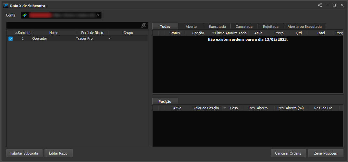This screenshot has height=162, width=348.
Task: Uncheck the Operador subaccount checkbox
Action: click(x=10, y=39)
